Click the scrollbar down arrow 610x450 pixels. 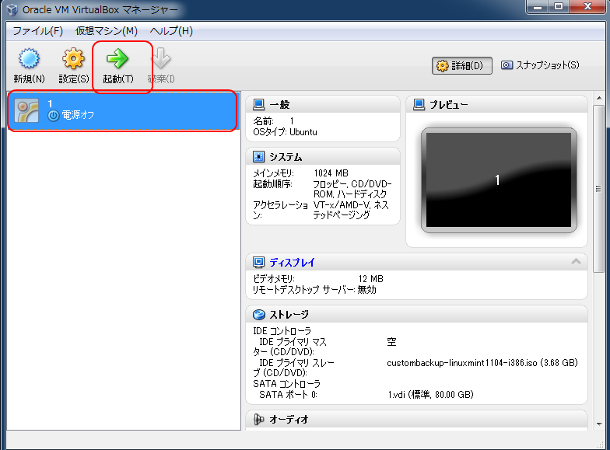pyautogui.click(x=599, y=424)
